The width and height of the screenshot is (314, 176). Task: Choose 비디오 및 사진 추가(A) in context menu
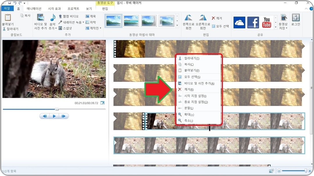(x=199, y=83)
